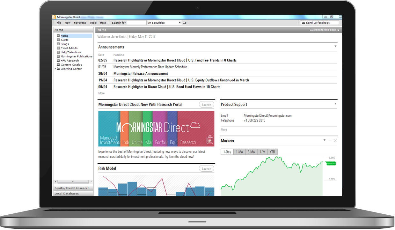Switch the Markets chart to 3-Mo

251,152
